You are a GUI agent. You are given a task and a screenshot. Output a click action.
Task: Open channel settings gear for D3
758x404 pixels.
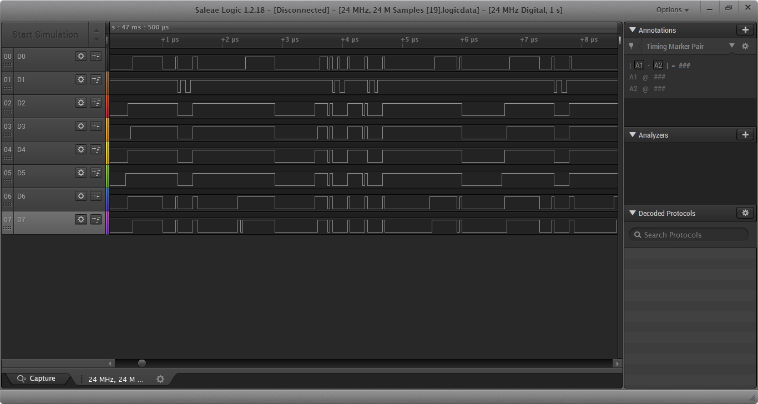pos(81,126)
